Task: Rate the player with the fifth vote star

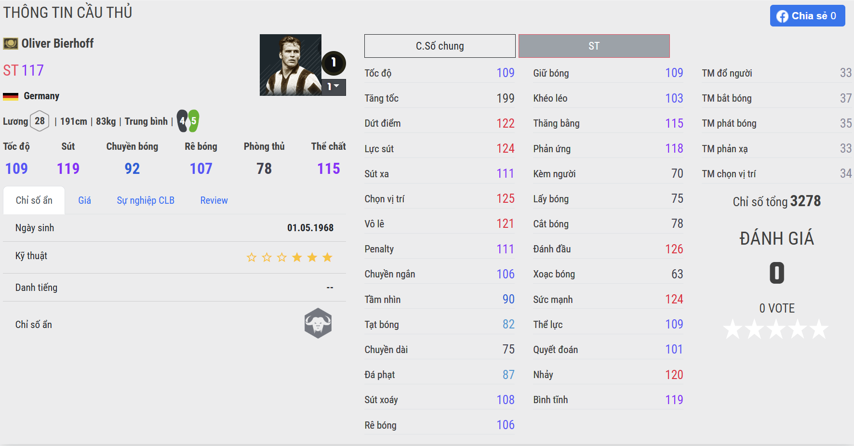Action: (819, 329)
